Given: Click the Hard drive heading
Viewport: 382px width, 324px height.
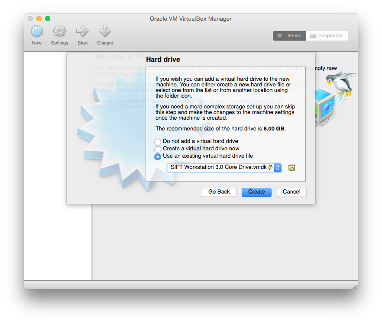Looking at the screenshot, I should pyautogui.click(x=163, y=59).
